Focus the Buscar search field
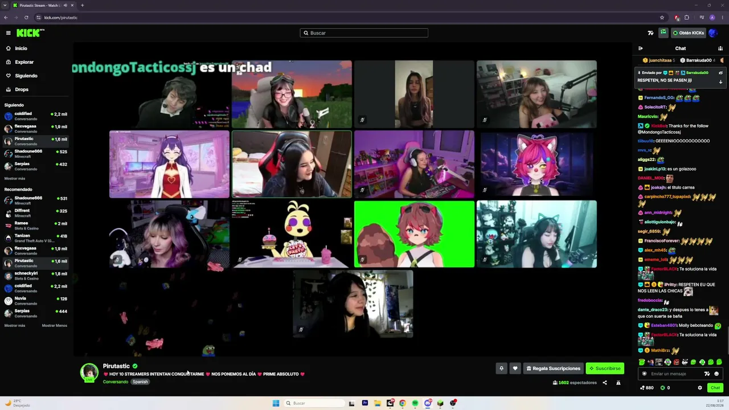Image resolution: width=729 pixels, height=410 pixels. point(364,33)
